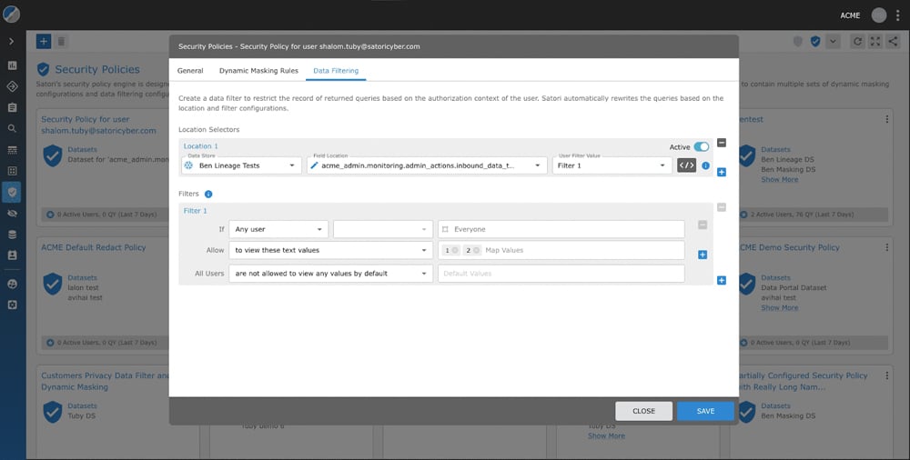Click the plus icon to add a location
This screenshot has width=910, height=460.
tap(722, 172)
